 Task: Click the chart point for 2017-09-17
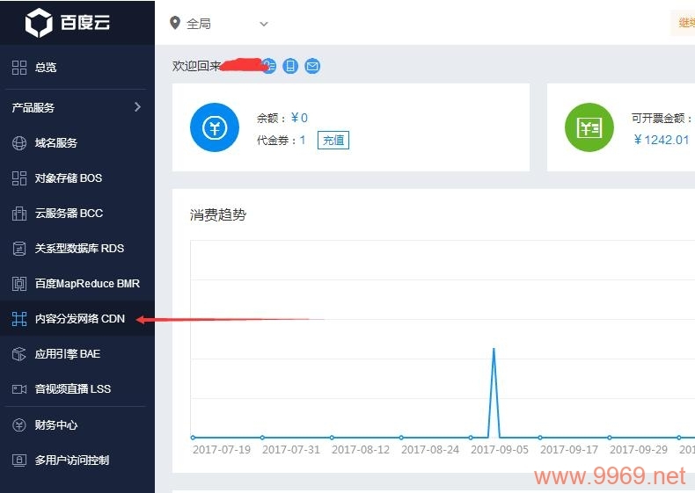click(540, 438)
